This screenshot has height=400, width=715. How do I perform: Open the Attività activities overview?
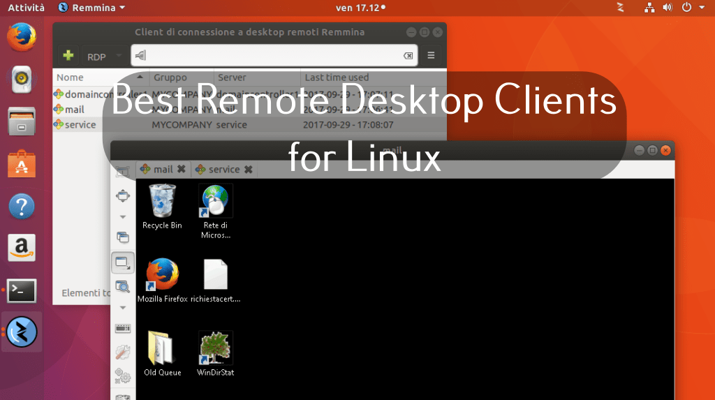[26, 8]
